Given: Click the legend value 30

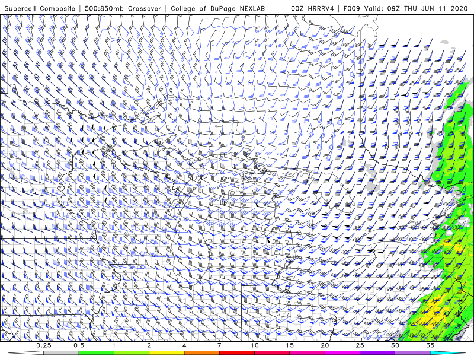Looking at the screenshot, I should (395, 345).
